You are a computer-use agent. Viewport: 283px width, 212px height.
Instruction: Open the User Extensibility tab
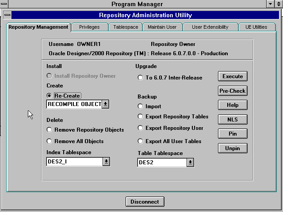coord(210,27)
